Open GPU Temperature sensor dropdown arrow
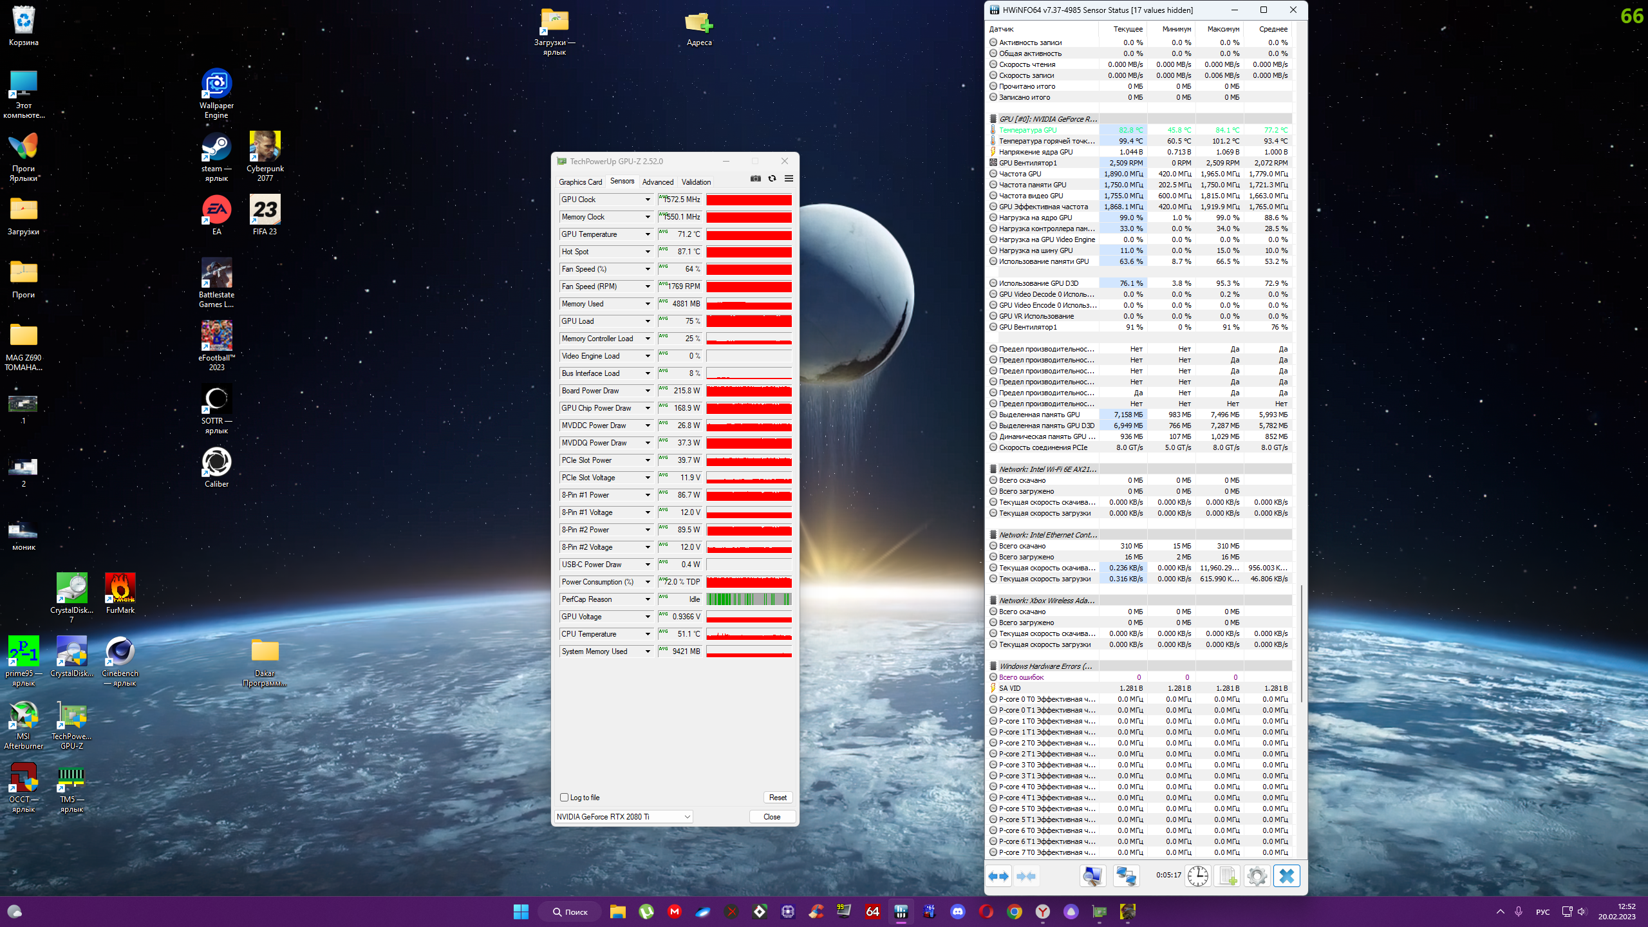1648x927 pixels. pyautogui.click(x=648, y=234)
